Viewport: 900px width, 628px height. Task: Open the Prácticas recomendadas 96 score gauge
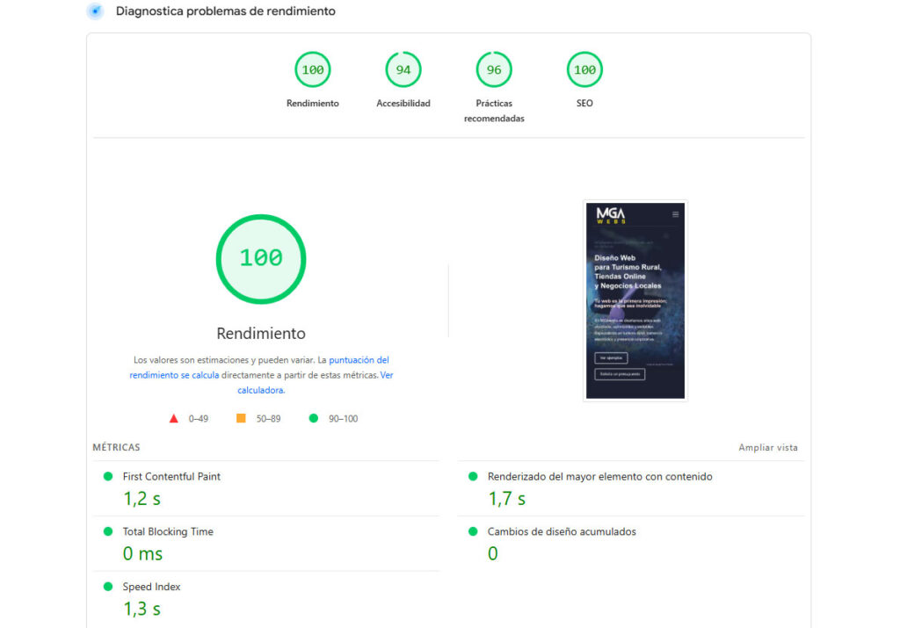tap(494, 70)
